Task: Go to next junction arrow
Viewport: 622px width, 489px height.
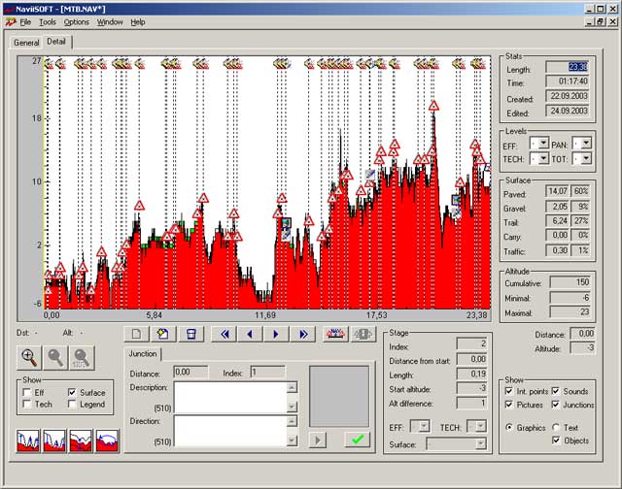Action: coord(276,334)
